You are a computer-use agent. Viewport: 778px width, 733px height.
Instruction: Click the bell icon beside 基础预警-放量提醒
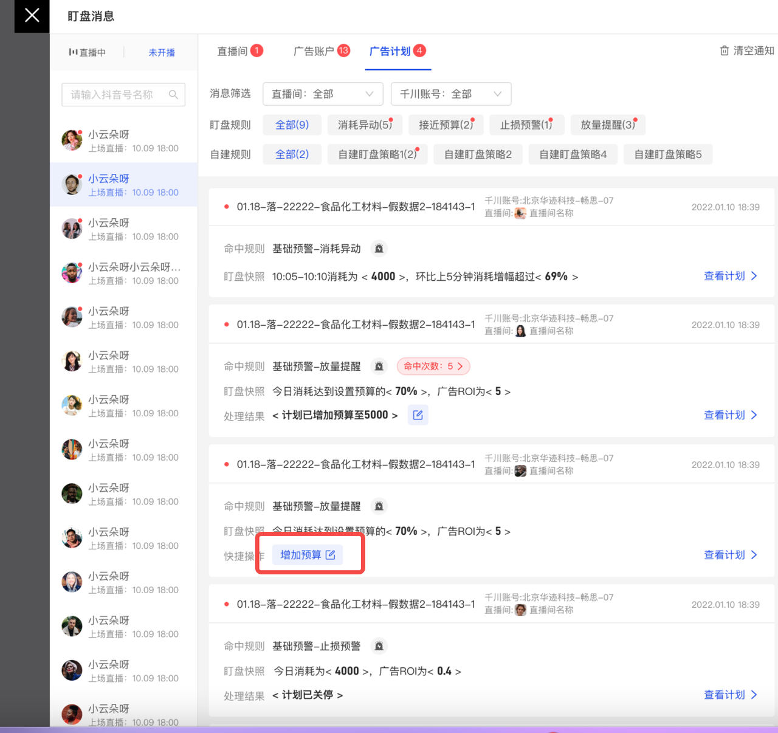coord(379,366)
